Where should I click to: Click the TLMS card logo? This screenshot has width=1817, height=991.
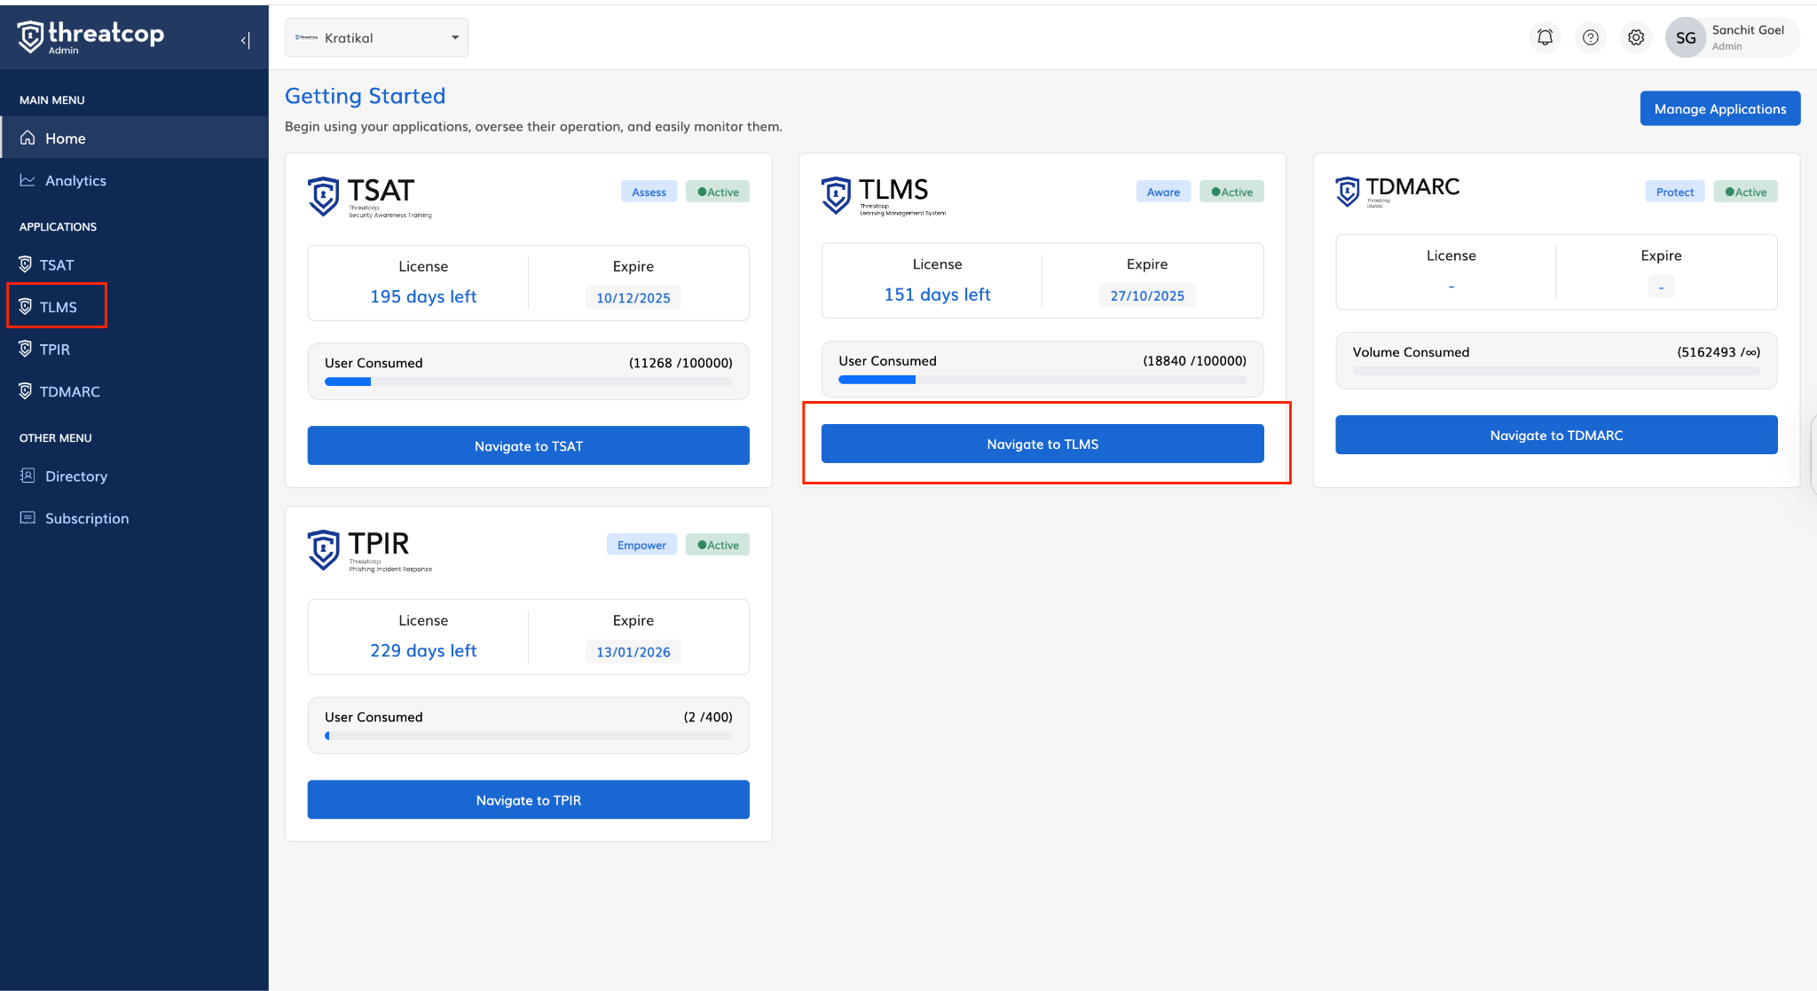tap(884, 195)
